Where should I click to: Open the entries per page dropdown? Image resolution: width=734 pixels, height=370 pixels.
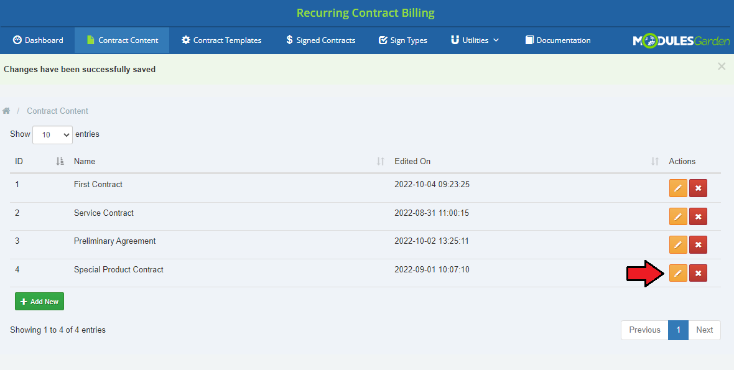[x=52, y=135]
